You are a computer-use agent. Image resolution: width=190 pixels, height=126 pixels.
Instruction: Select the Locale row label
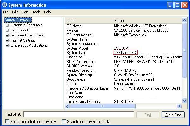pos(72,84)
